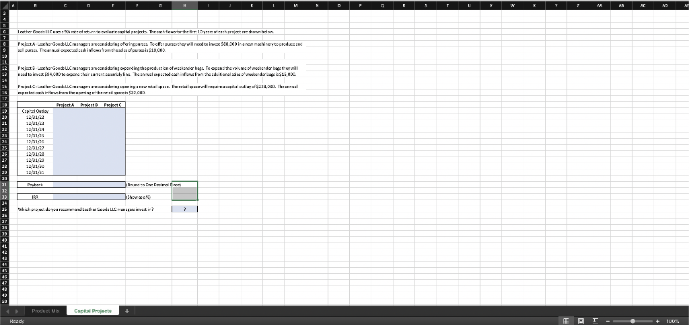Click Project C description paragraph text
Screen dimensions: 689x325
pyautogui.click(x=158, y=91)
